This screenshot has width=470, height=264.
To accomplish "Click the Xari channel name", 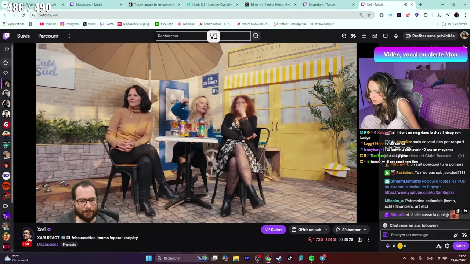I will 41,230.
